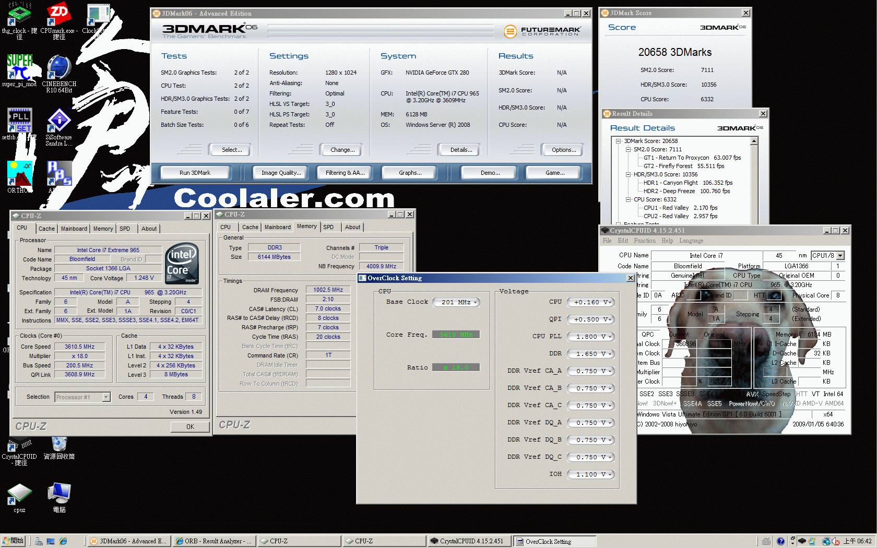Click the Core Freq. 3618 MHz field
The height and width of the screenshot is (548, 877).
[456, 335]
